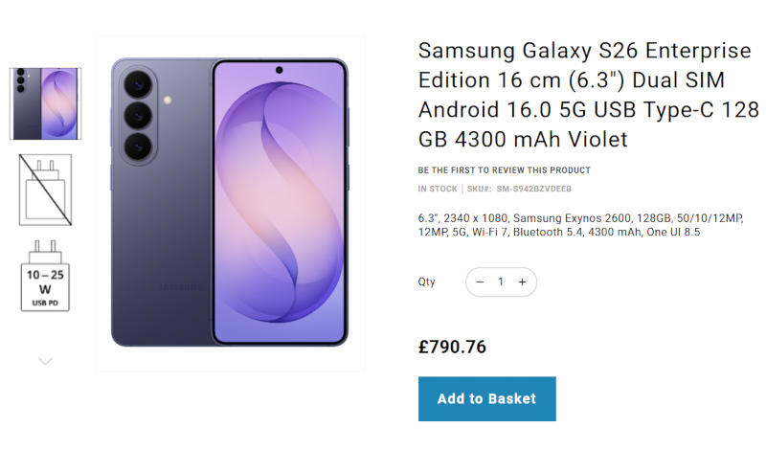The width and height of the screenshot is (766, 450).
Task: Click the front camera punch-hole on phone image
Action: [x=280, y=71]
